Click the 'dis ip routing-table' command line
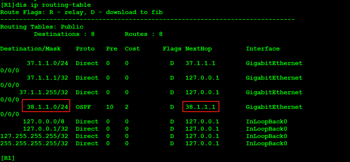Screen dimensions: 350x162 click(x=46, y=5)
